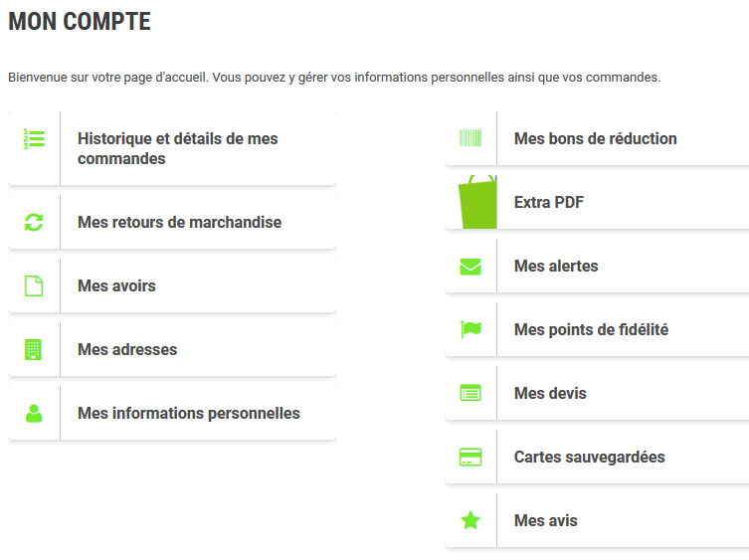Click the user silhouette icon
The image size is (749, 560).
(34, 414)
